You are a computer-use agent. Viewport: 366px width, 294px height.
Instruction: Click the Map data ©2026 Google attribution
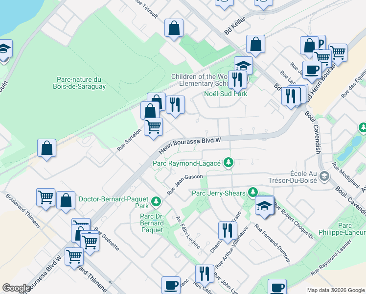coord(336,290)
